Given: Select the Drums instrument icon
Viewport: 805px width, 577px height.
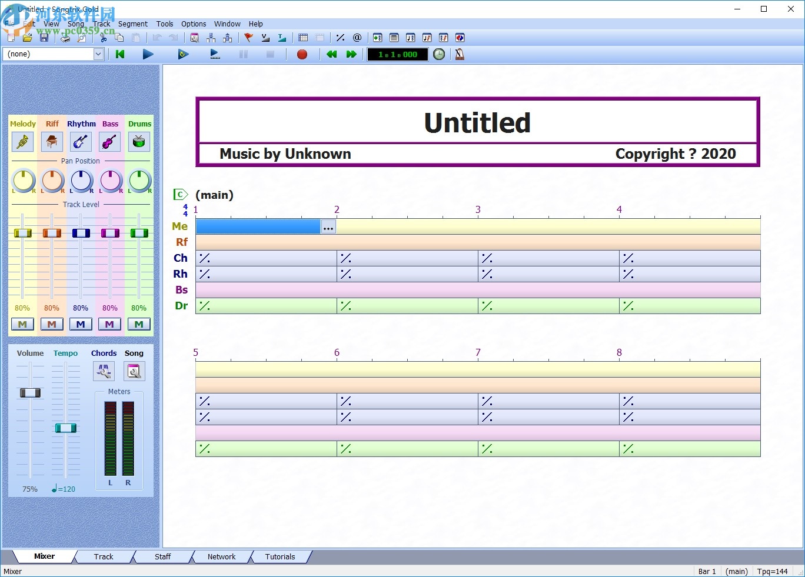Looking at the screenshot, I should pos(139,142).
